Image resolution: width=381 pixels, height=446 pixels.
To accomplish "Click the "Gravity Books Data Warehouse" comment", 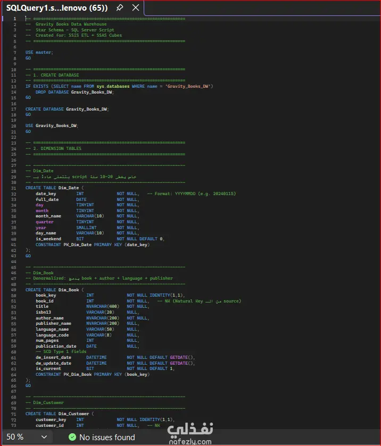I will point(71,24).
